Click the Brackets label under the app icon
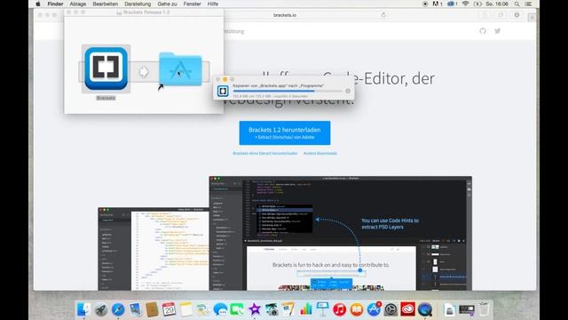Screen dimensions: 568x320 (106, 98)
